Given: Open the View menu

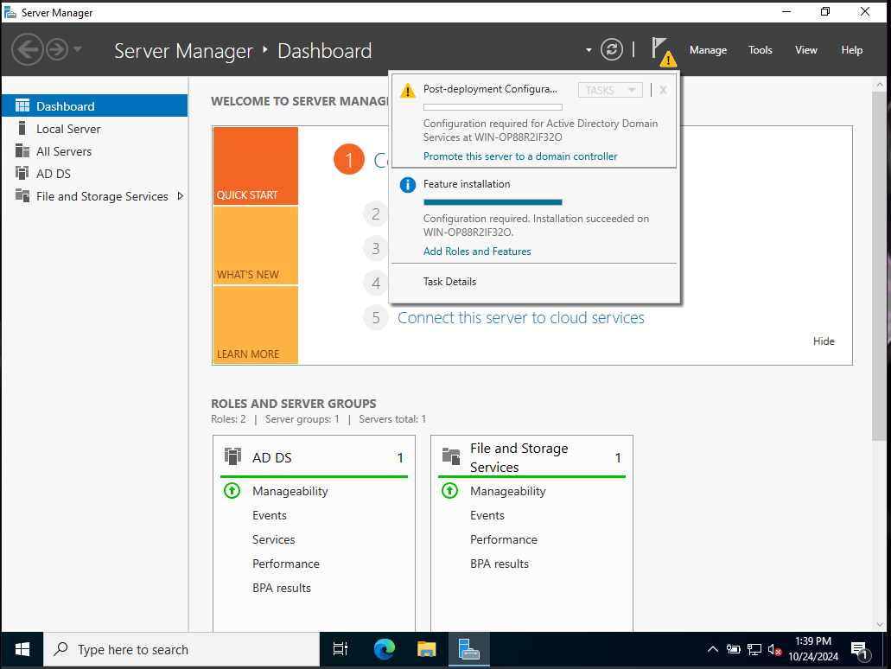Looking at the screenshot, I should pos(805,50).
